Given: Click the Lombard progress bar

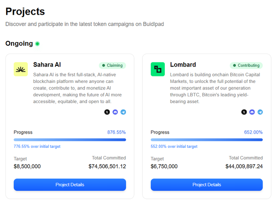Looking at the screenshot, I should [x=207, y=140].
